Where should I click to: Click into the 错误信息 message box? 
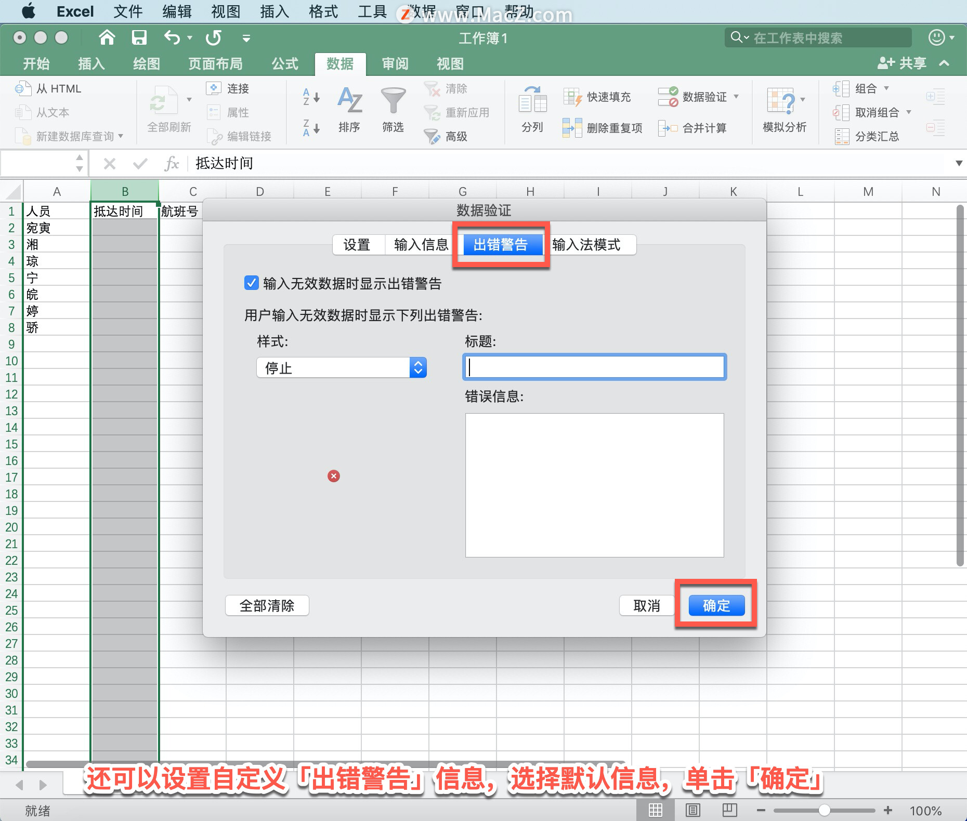click(594, 485)
